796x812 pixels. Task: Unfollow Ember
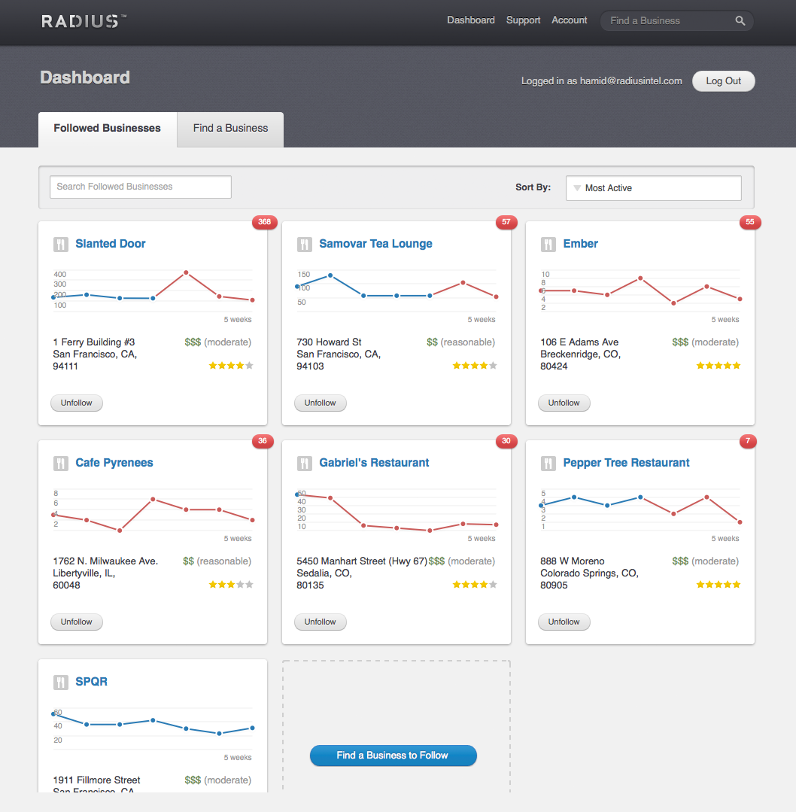(x=564, y=403)
